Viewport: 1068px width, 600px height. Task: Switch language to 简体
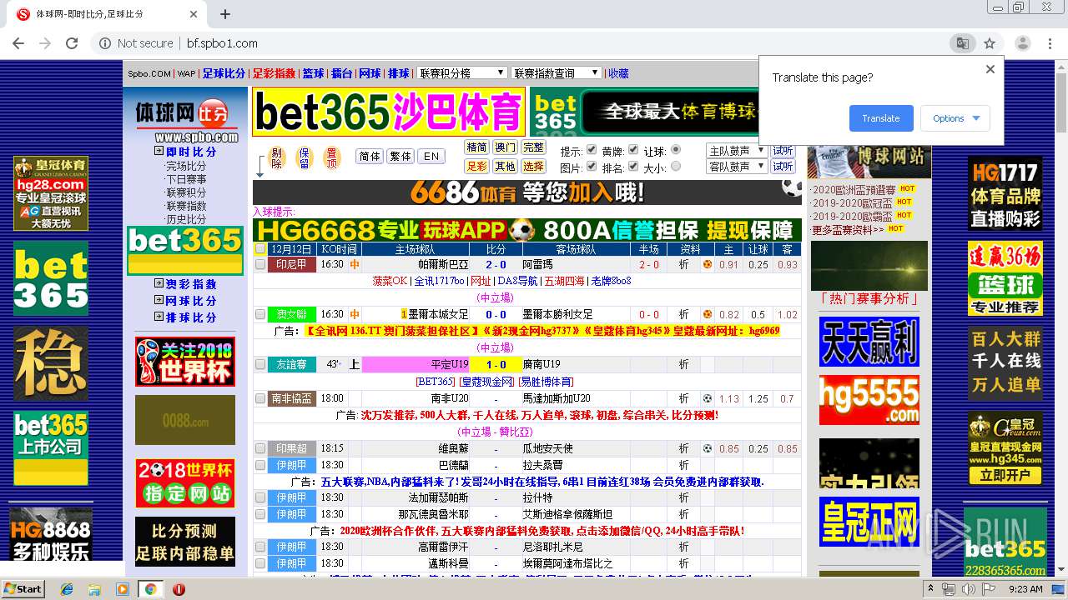[370, 156]
